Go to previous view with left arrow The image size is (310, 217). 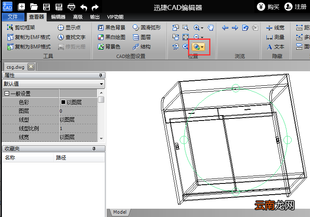tap(225, 28)
